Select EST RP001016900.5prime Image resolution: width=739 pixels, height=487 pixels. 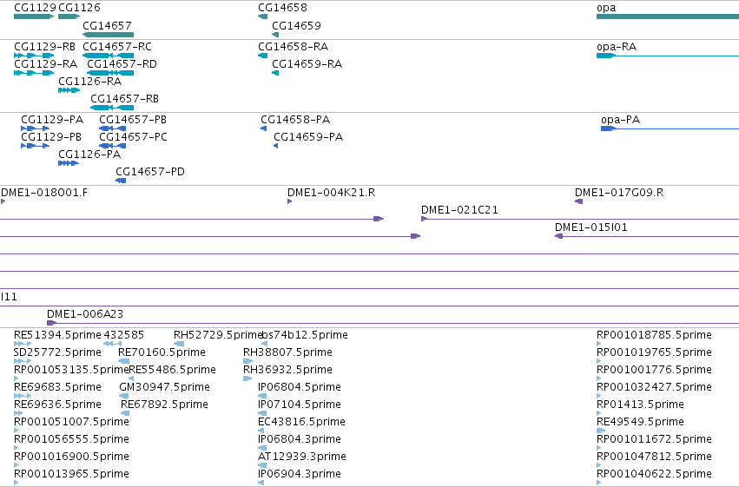click(16, 465)
